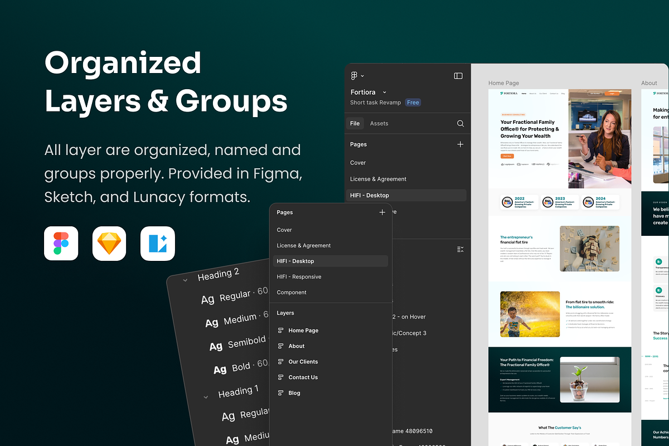Click the orange Login button
Viewport: 669px width, 446px height.
coord(612,94)
